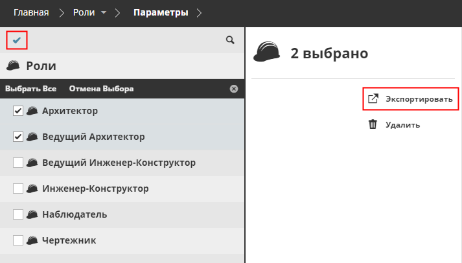
Task: Expand chevron after Параметры breadcrumb
Action: pyautogui.click(x=199, y=12)
